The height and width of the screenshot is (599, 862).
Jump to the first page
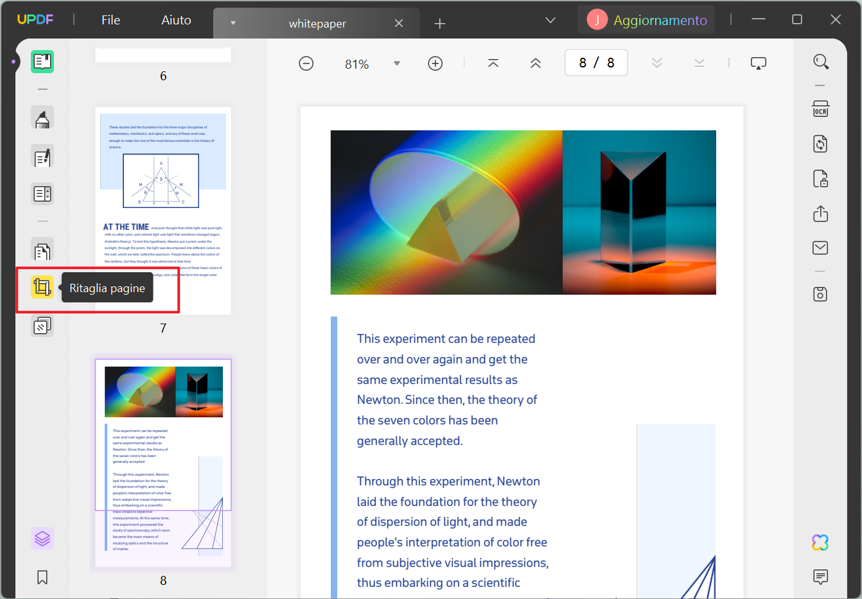click(493, 63)
